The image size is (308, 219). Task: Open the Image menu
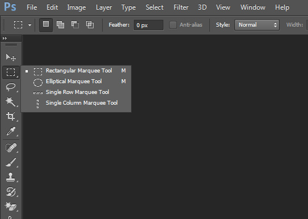pyautogui.click(x=77, y=8)
